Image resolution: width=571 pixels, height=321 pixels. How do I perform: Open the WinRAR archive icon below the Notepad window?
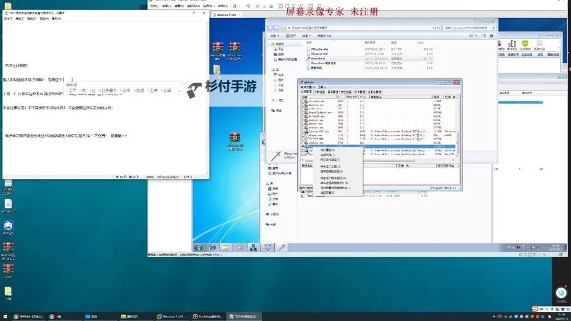tap(236, 142)
